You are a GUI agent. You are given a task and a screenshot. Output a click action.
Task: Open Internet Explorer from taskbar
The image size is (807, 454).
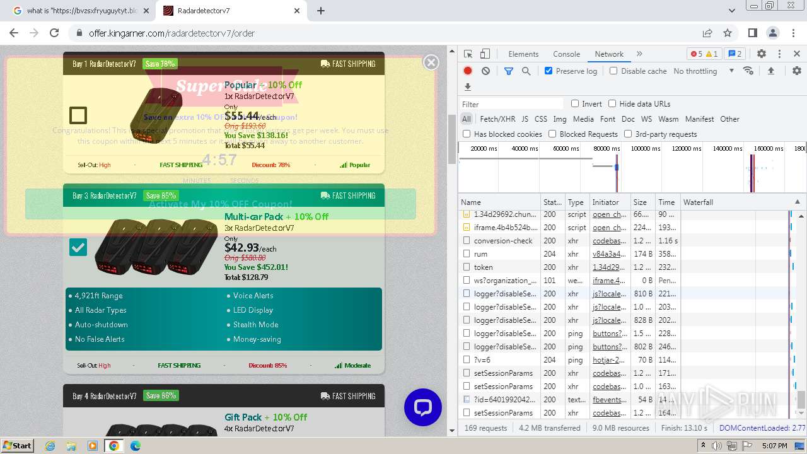point(50,446)
